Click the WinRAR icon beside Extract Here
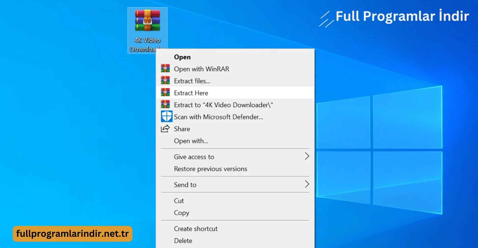 click(x=165, y=93)
